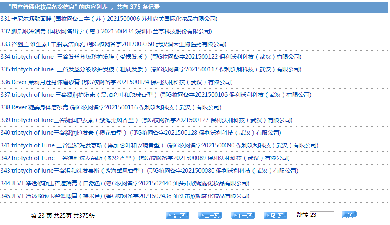Open record 338 Rever 糖姜身体磨砂膏

click(x=111, y=107)
